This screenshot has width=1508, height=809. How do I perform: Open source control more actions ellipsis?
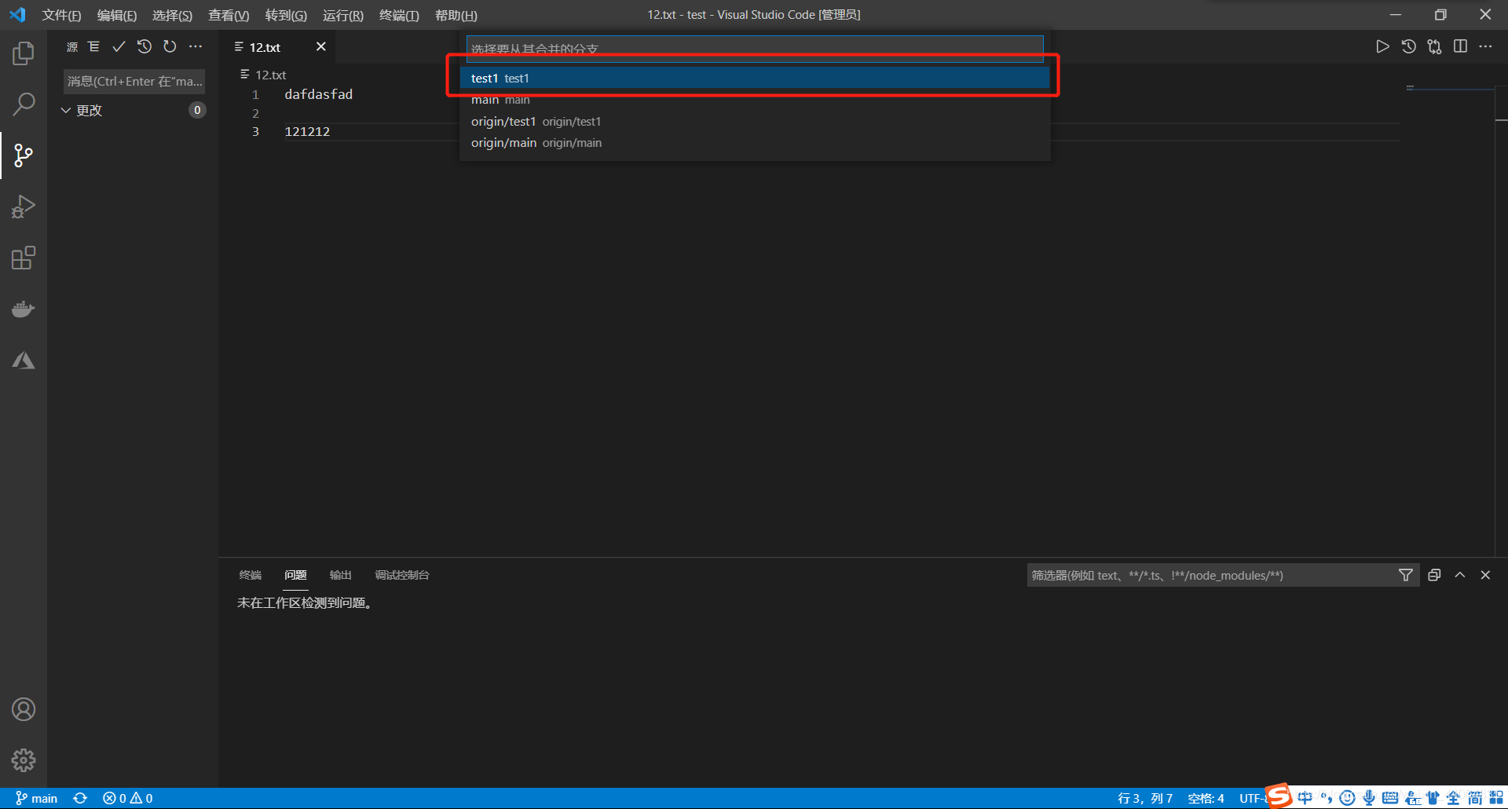[196, 47]
